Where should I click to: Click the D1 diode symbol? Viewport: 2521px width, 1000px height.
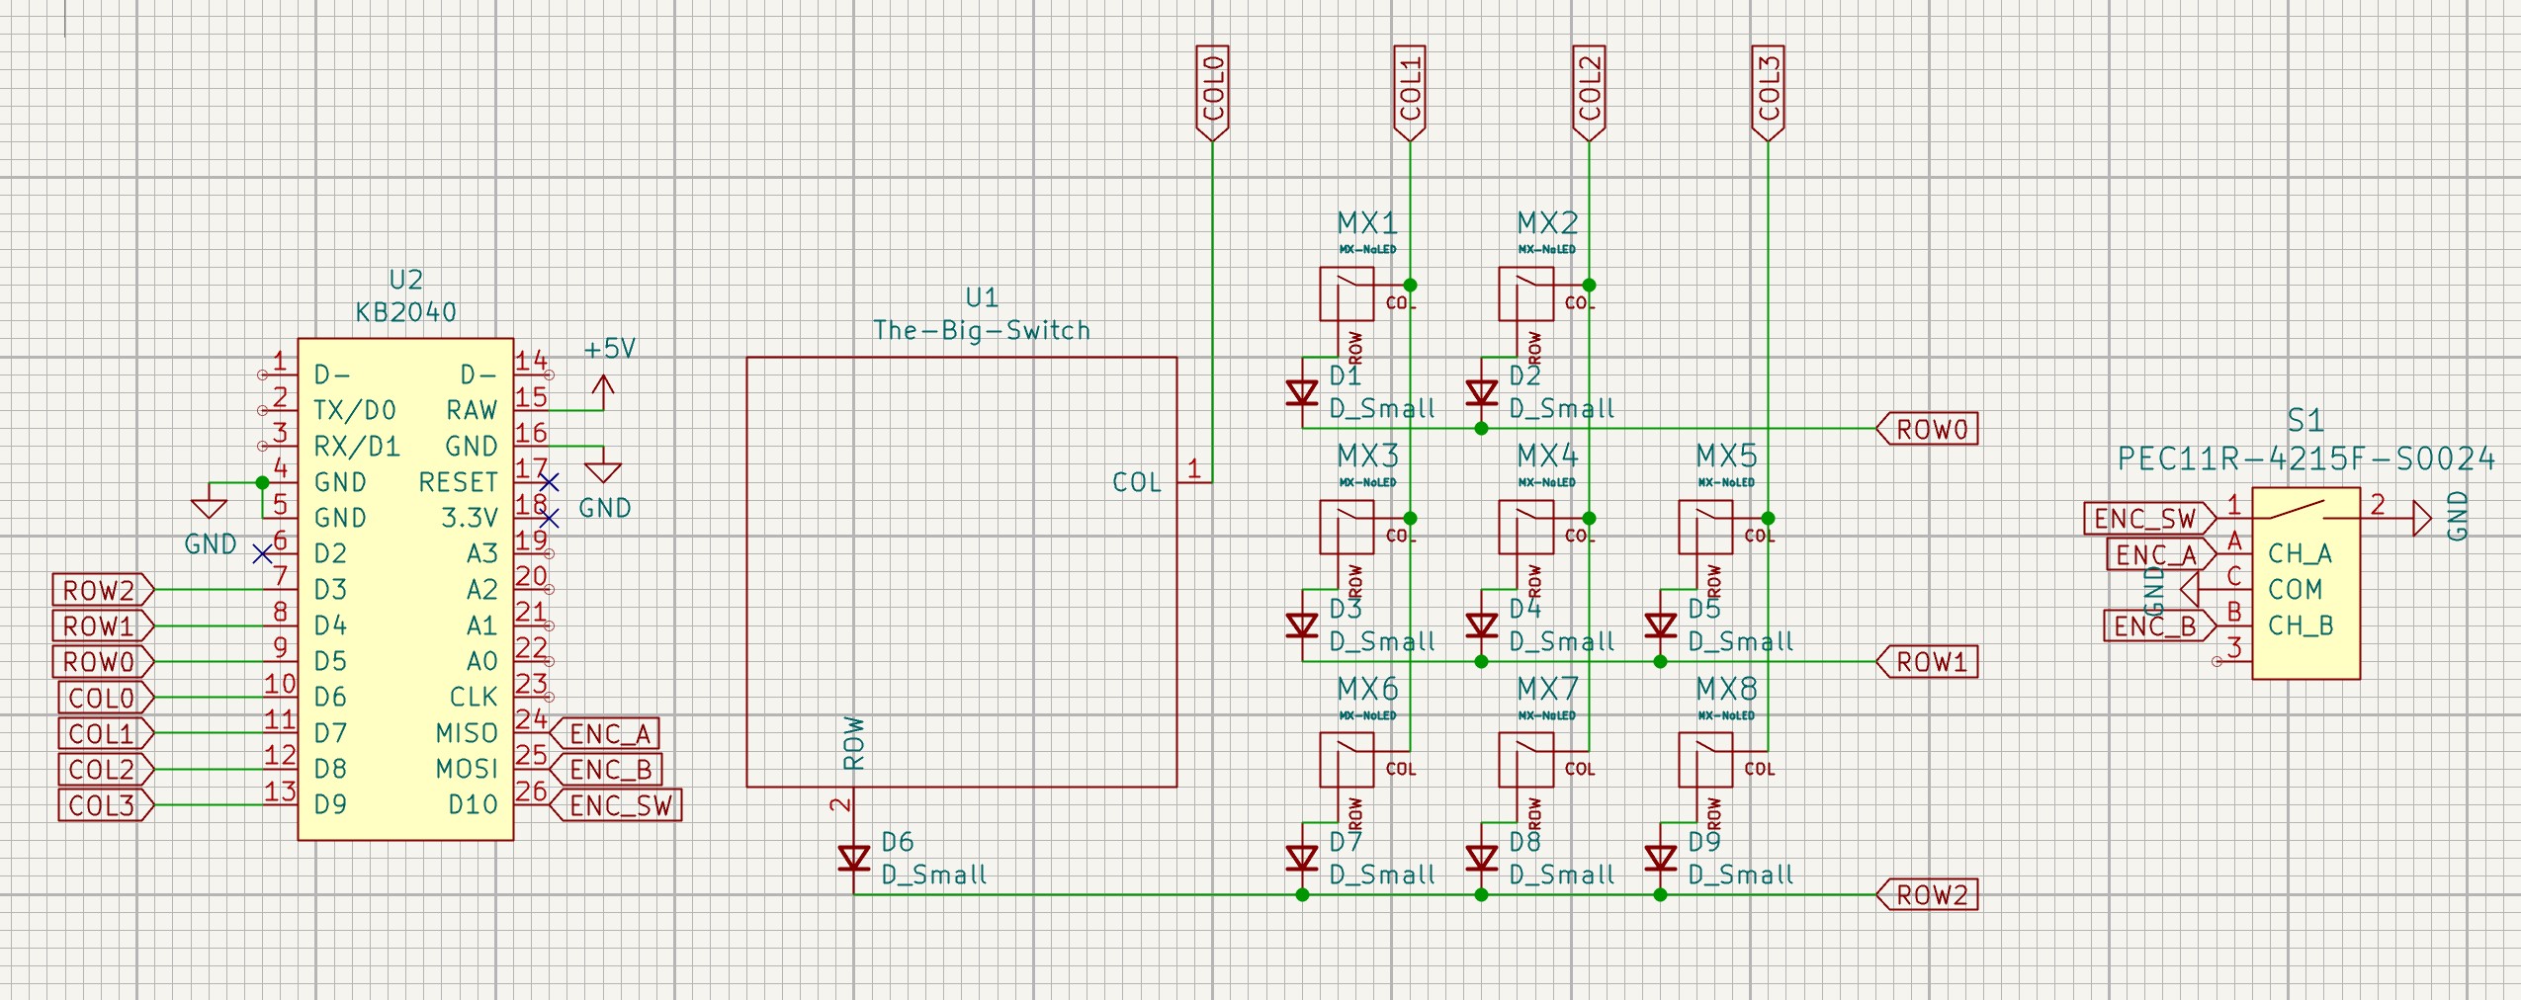1302,393
